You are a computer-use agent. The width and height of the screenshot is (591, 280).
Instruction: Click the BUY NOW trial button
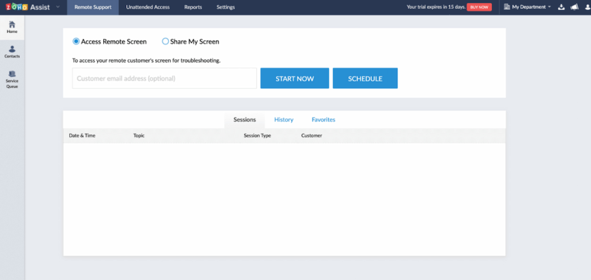point(479,7)
